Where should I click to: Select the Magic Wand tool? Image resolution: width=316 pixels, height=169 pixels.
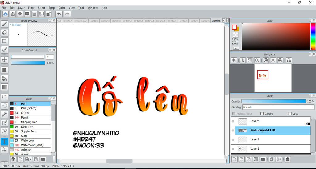coord(4,114)
